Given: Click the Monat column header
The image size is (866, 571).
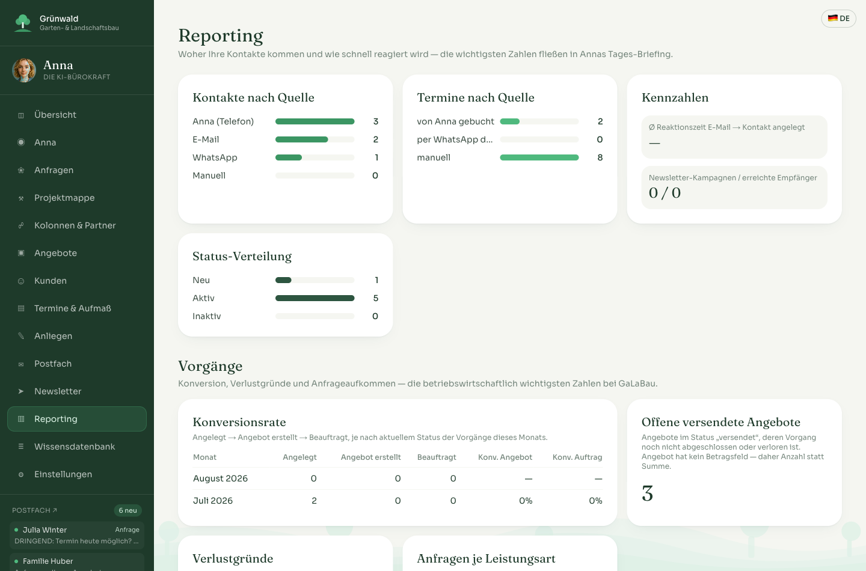Looking at the screenshot, I should [204, 457].
